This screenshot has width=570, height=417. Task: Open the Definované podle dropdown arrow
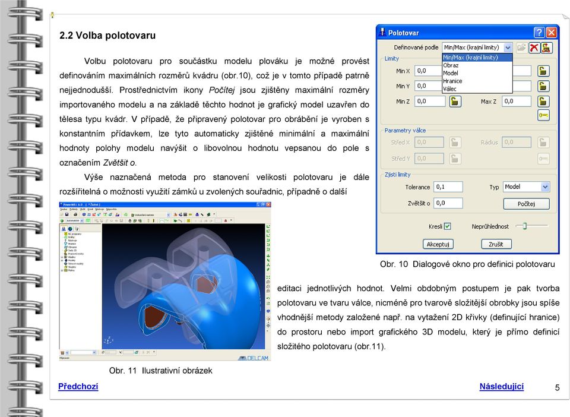click(x=508, y=48)
